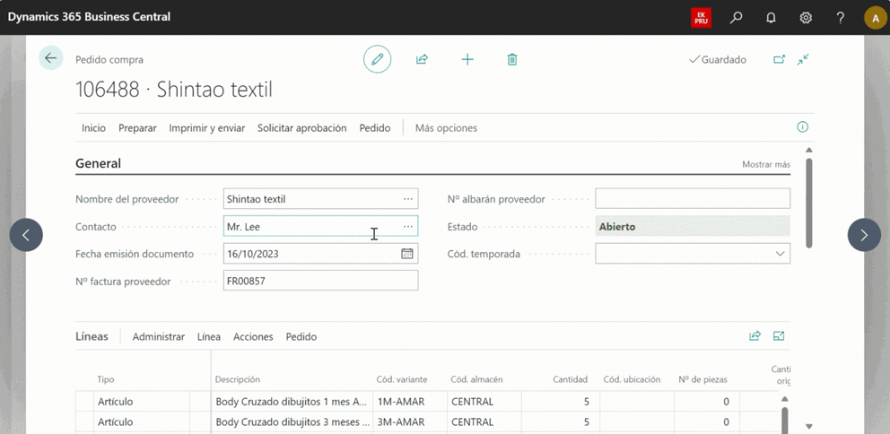The height and width of the screenshot is (434, 890).
Task: Click Más opciones button
Action: pos(446,128)
